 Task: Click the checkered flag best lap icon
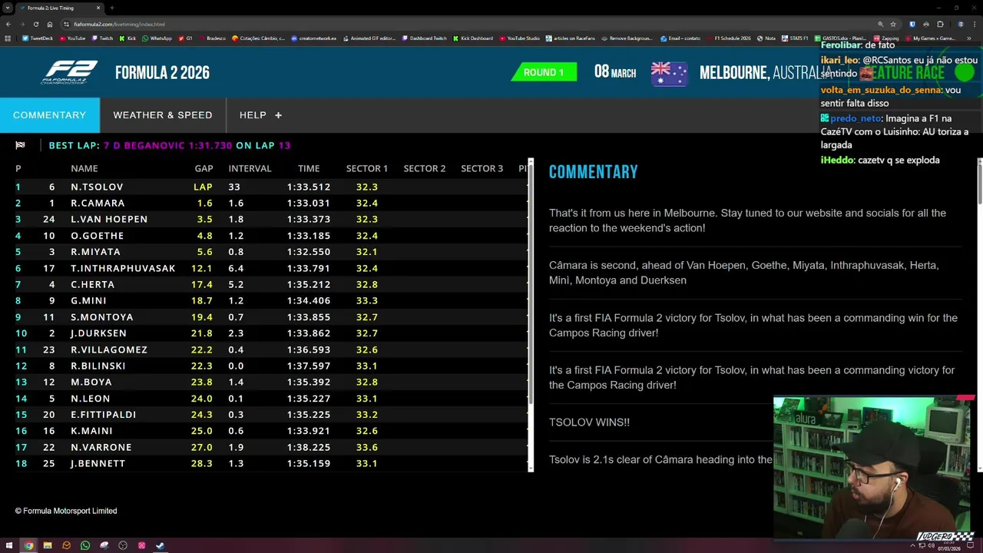click(x=20, y=145)
